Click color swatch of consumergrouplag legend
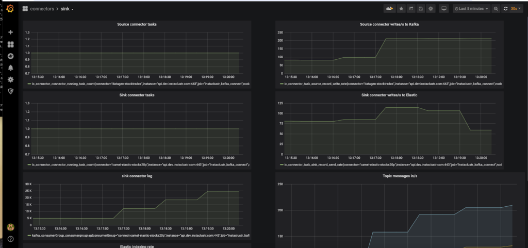 (x=29, y=235)
